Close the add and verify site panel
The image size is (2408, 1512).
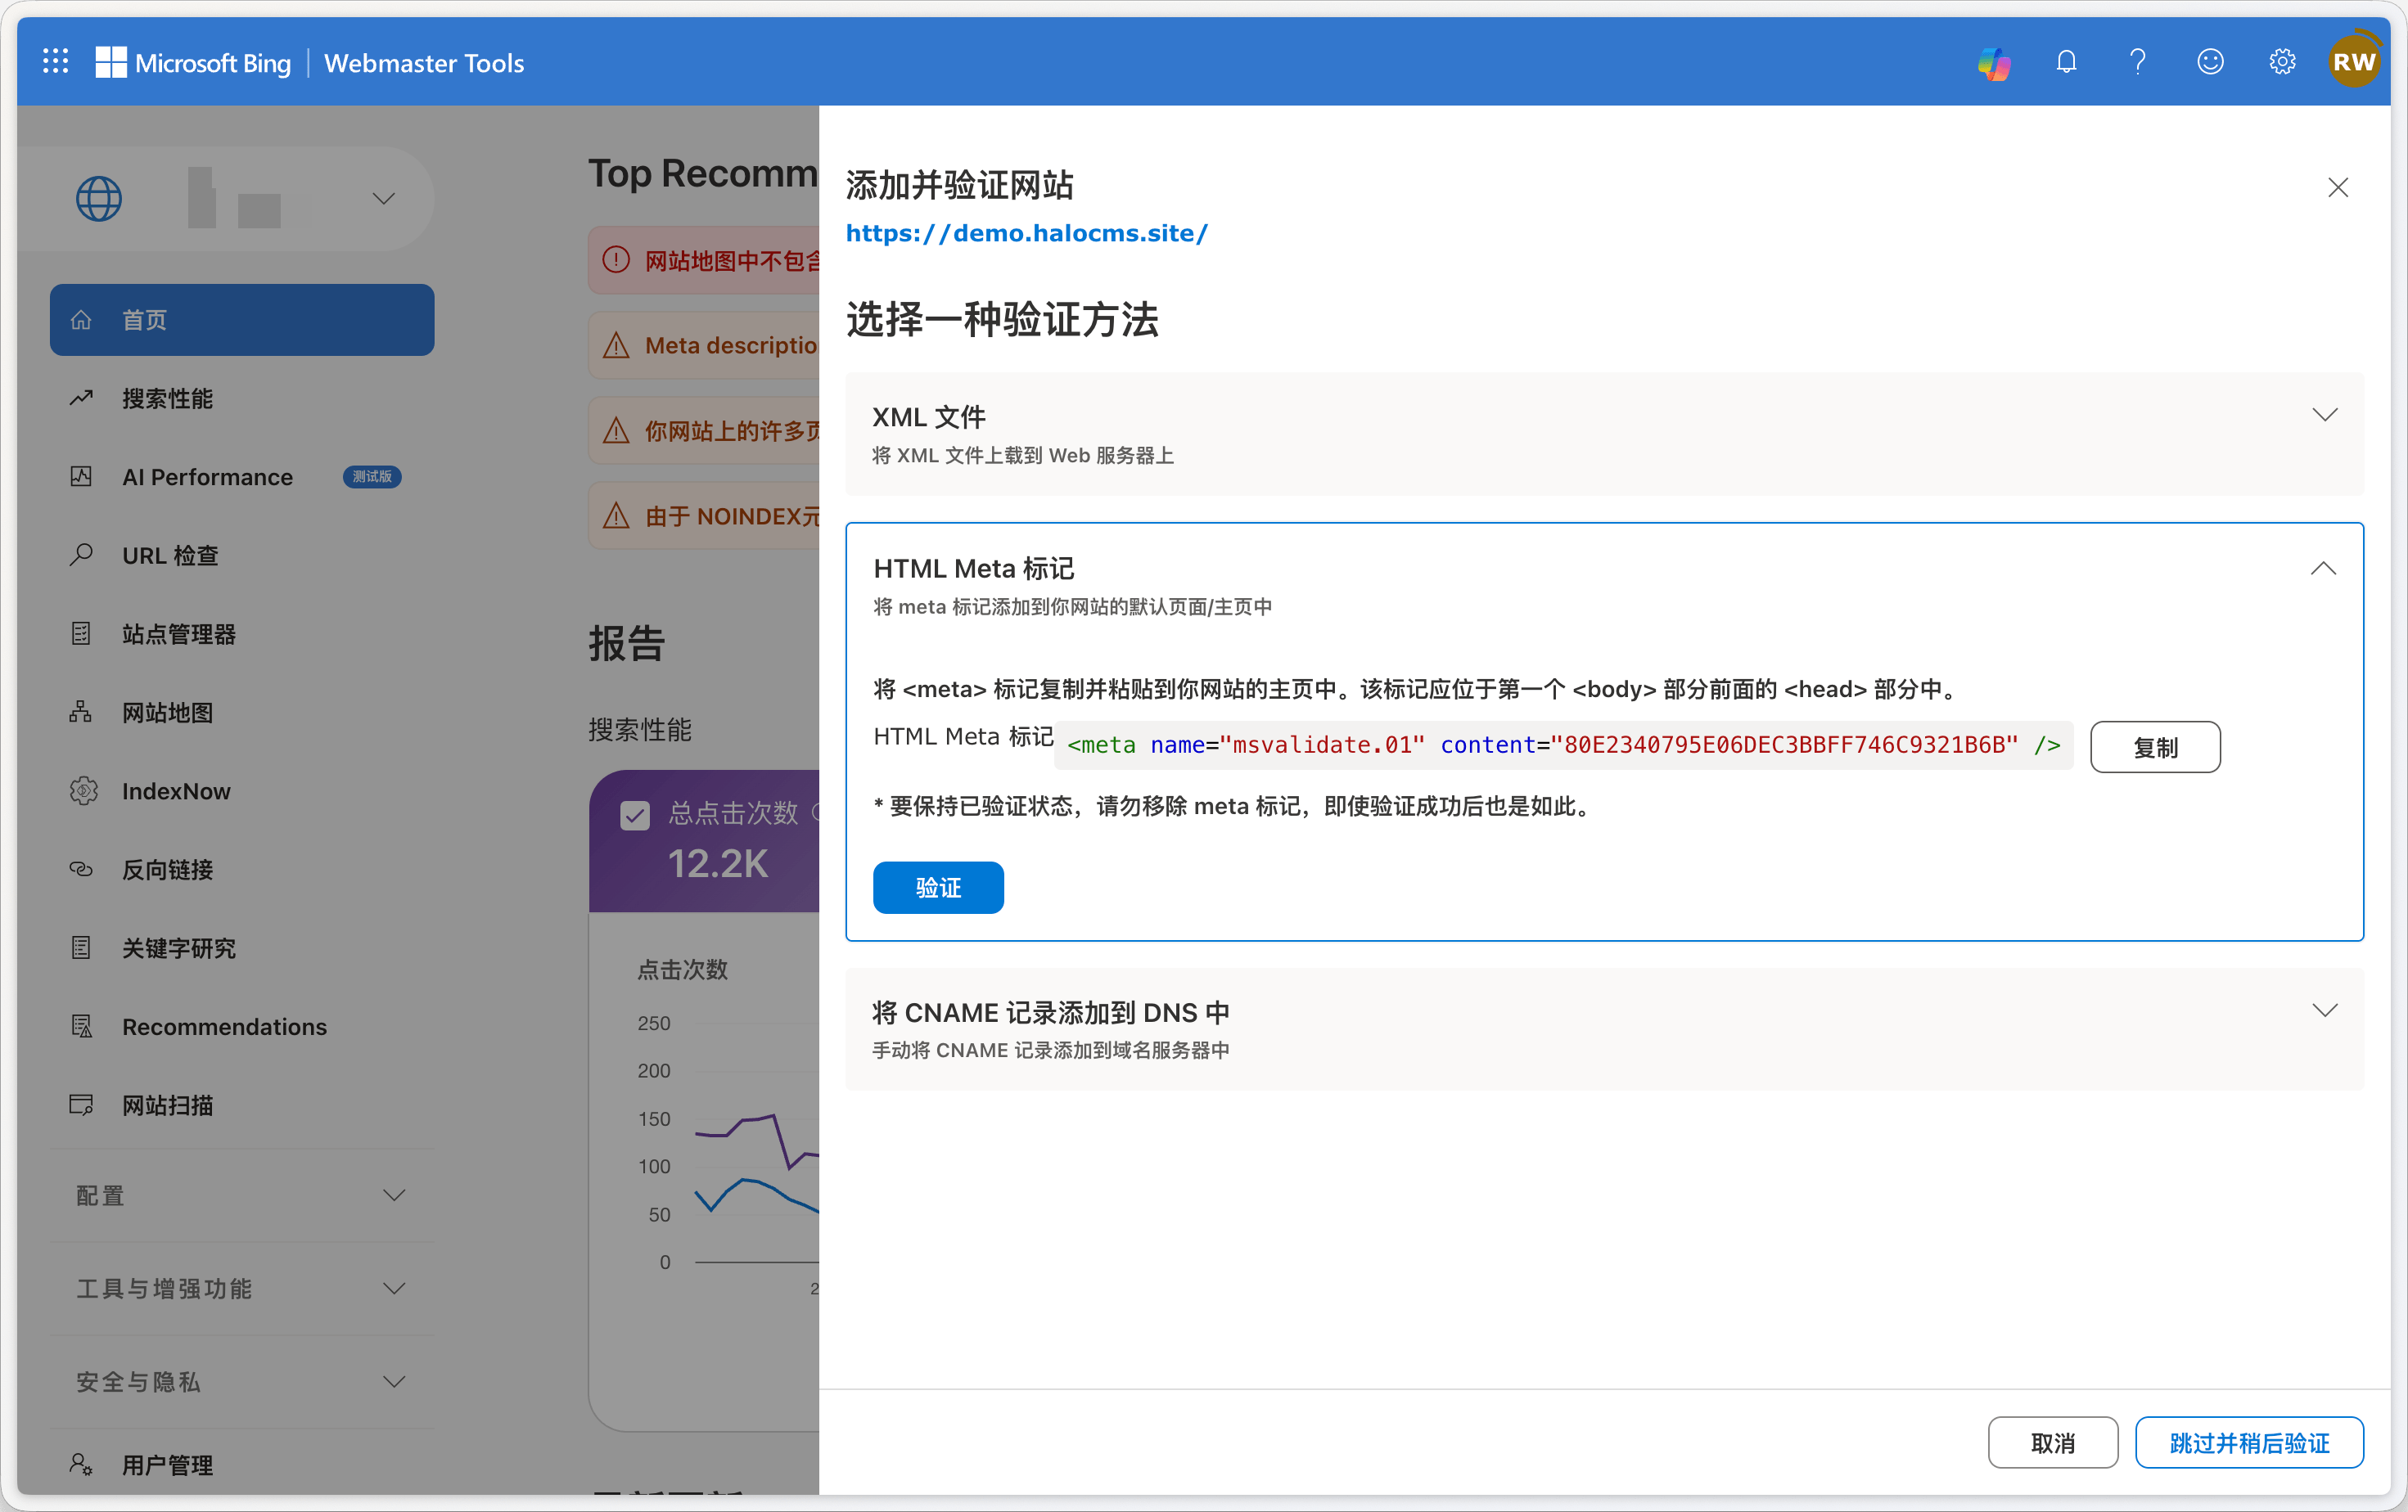2338,187
